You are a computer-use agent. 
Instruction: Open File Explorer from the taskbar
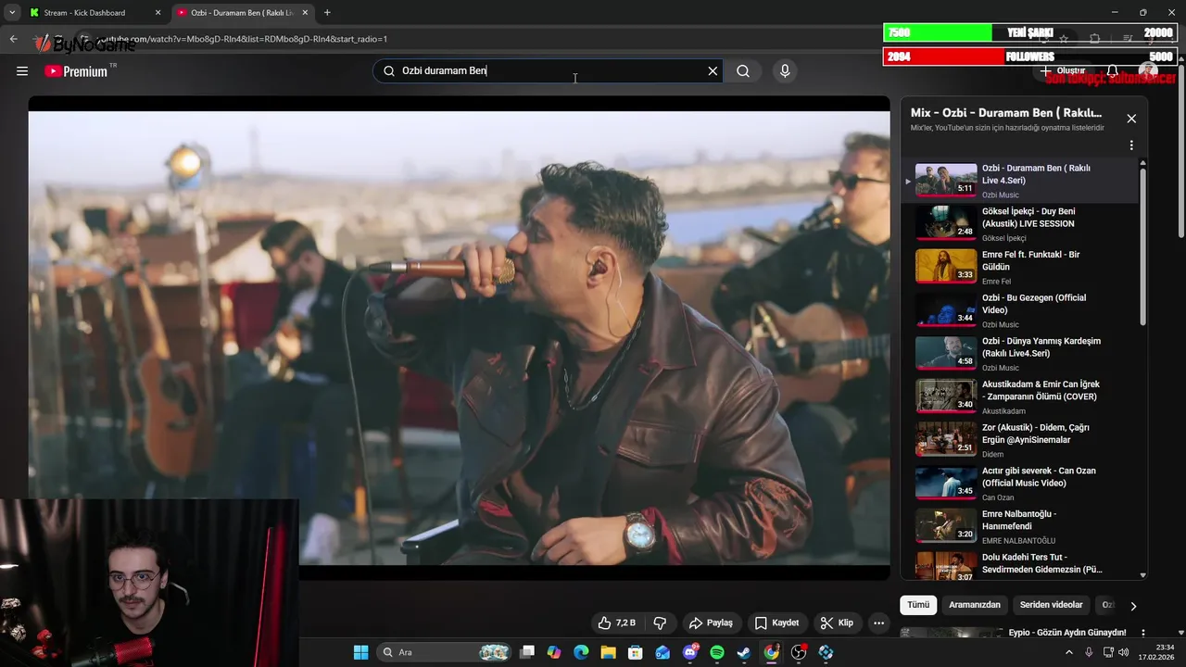(x=608, y=652)
